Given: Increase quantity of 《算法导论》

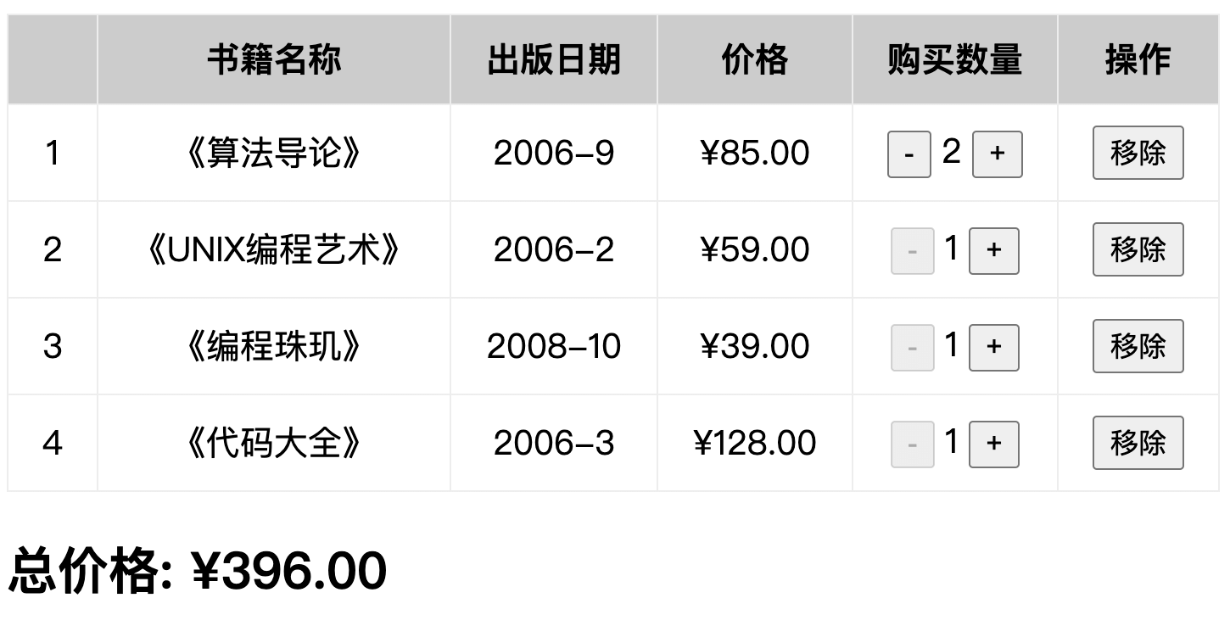Looking at the screenshot, I should [x=997, y=154].
